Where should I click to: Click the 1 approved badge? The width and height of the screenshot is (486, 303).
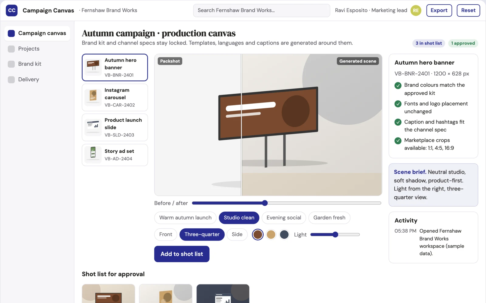pos(463,43)
